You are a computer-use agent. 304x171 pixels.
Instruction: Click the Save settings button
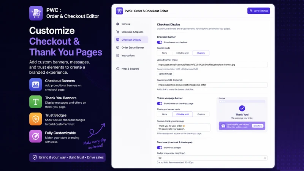pos(259,11)
